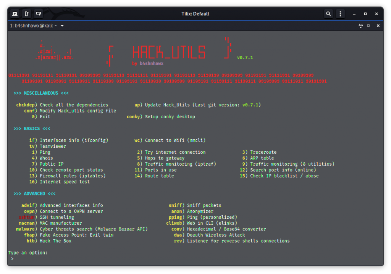The image size is (391, 274).
Task: Click '12) Search port info (online)'
Action: click(278, 170)
